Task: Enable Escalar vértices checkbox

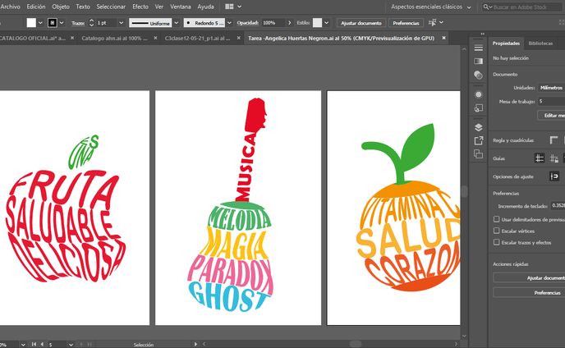Action: pos(497,231)
